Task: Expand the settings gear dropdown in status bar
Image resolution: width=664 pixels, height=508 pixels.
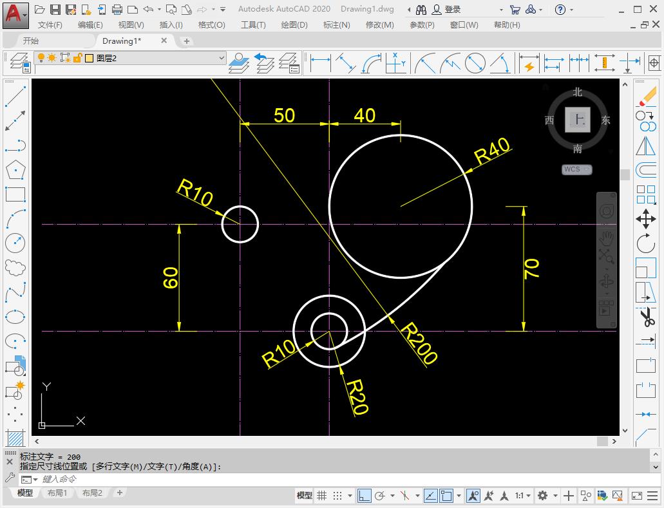Action: pyautogui.click(x=555, y=496)
